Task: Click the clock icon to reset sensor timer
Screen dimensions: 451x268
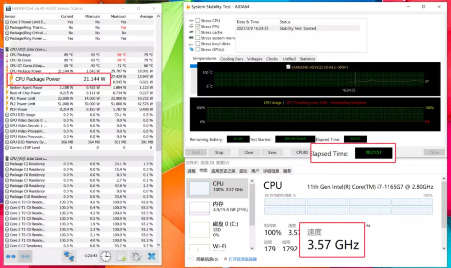Action: [x=106, y=256]
